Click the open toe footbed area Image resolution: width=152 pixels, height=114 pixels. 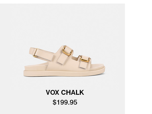(x=97, y=65)
